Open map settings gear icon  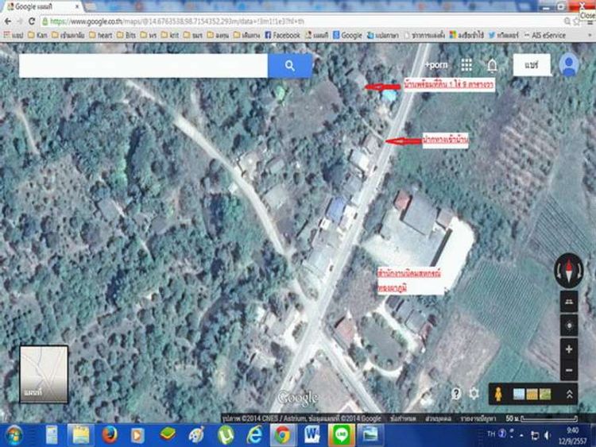(x=474, y=393)
